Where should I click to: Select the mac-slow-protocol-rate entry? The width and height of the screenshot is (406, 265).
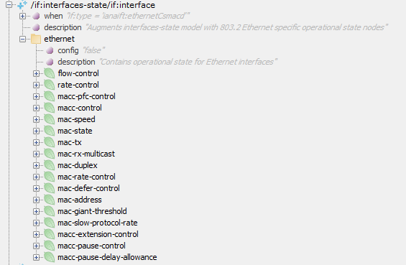[97, 223]
